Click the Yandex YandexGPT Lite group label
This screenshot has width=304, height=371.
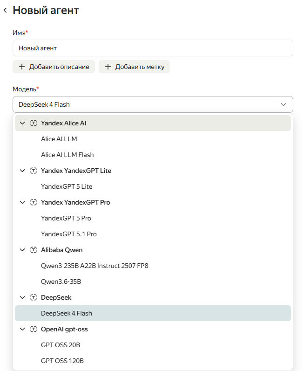(x=76, y=171)
